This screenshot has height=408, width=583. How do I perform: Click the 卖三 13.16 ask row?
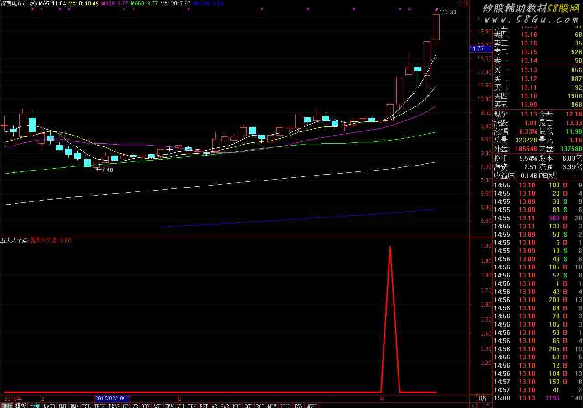coord(538,44)
